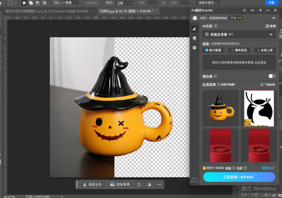This screenshot has height=198, width=282.
Task: Switch to the 制作万圣节日氛围图片.png document tab
Action: coord(48,11)
